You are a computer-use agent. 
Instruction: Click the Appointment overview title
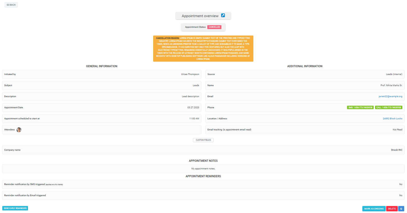point(200,16)
